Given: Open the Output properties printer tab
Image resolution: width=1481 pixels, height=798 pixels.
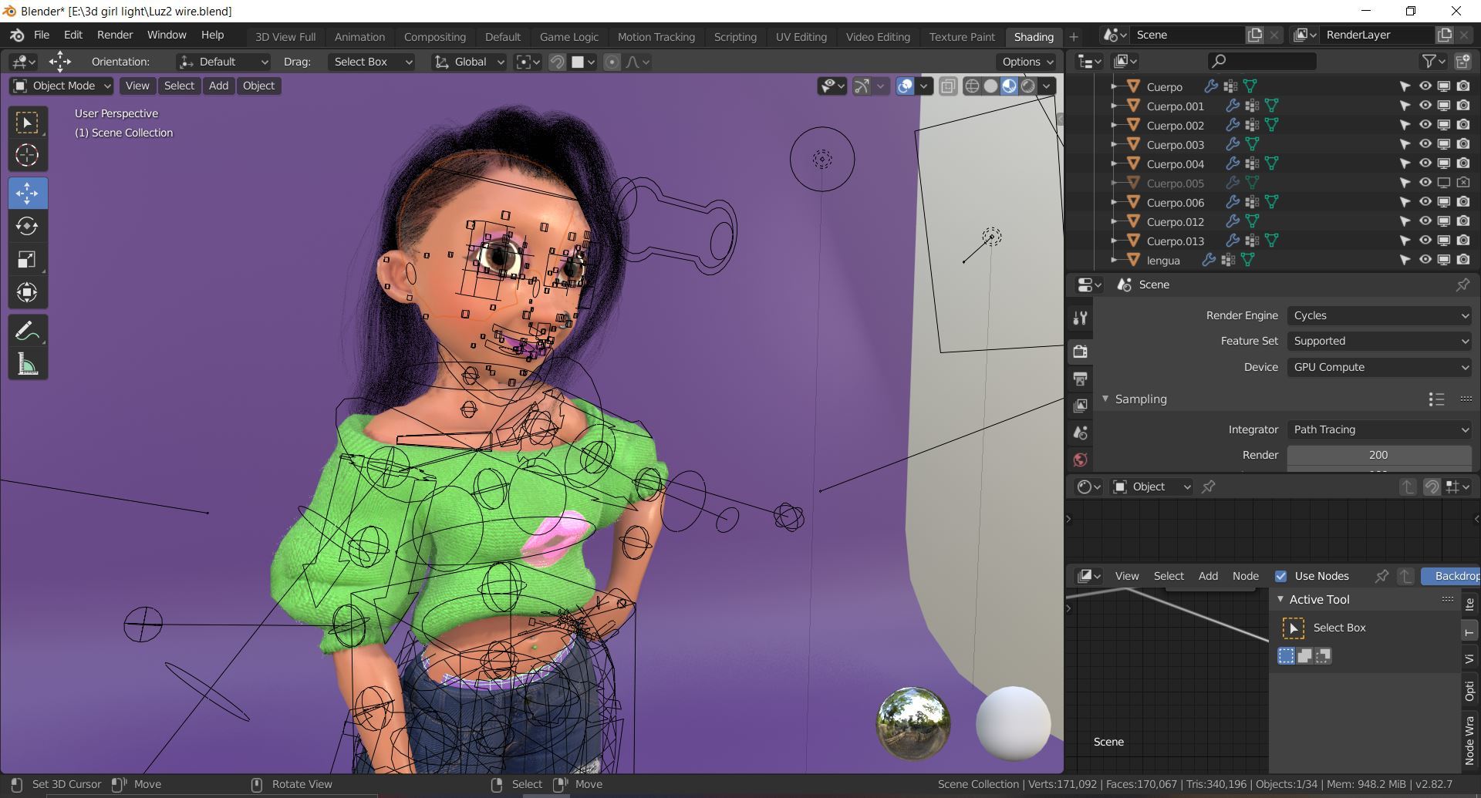Looking at the screenshot, I should click(x=1080, y=379).
